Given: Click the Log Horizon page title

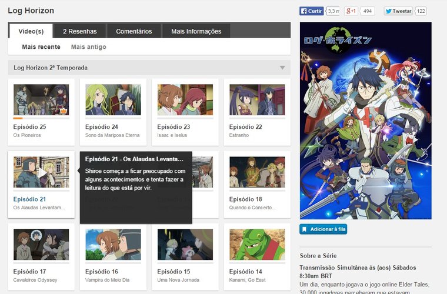Looking at the screenshot, I should coord(31,11).
